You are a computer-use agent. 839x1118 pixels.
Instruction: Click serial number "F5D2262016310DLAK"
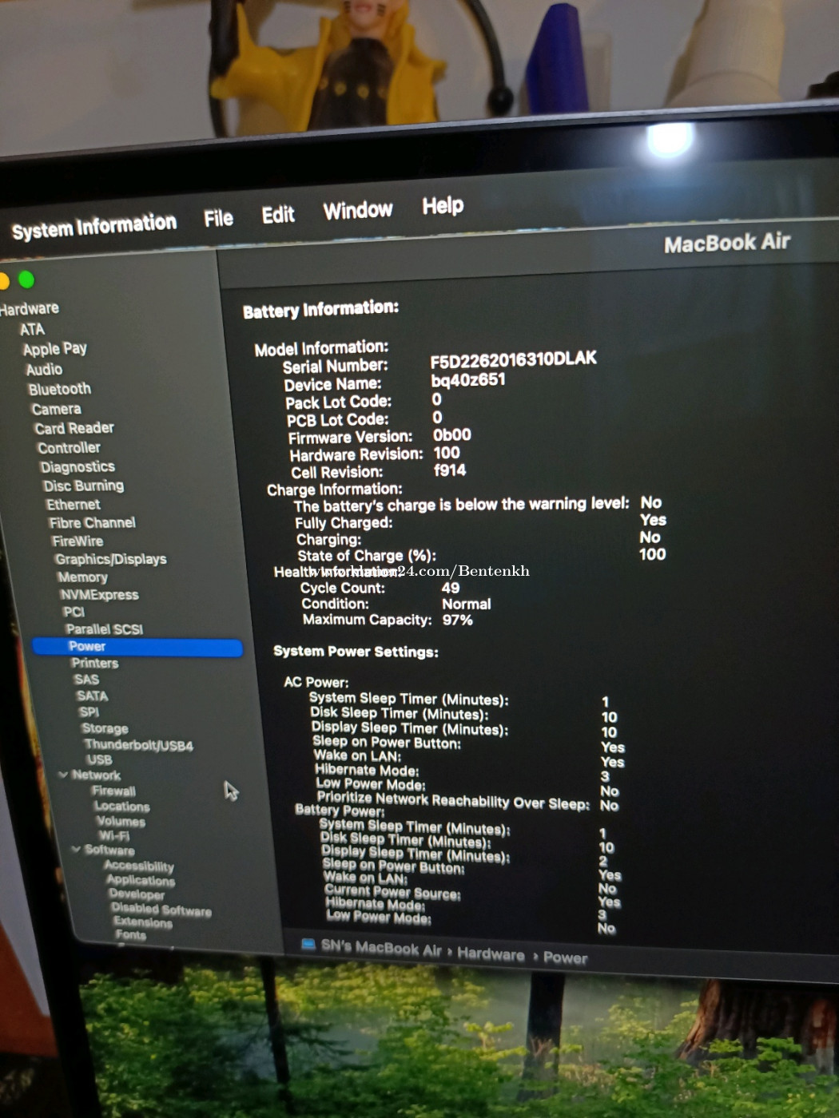pos(514,360)
